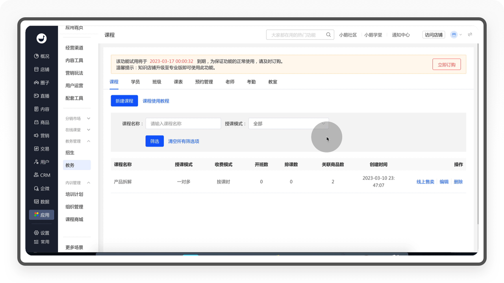Click the 新建课程 button
Image resolution: width=504 pixels, height=283 pixels.
tap(124, 101)
